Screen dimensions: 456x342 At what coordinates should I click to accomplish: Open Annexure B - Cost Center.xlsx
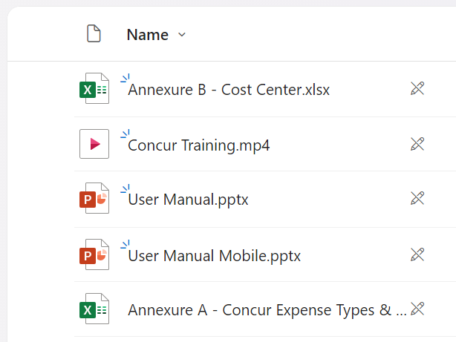click(229, 90)
